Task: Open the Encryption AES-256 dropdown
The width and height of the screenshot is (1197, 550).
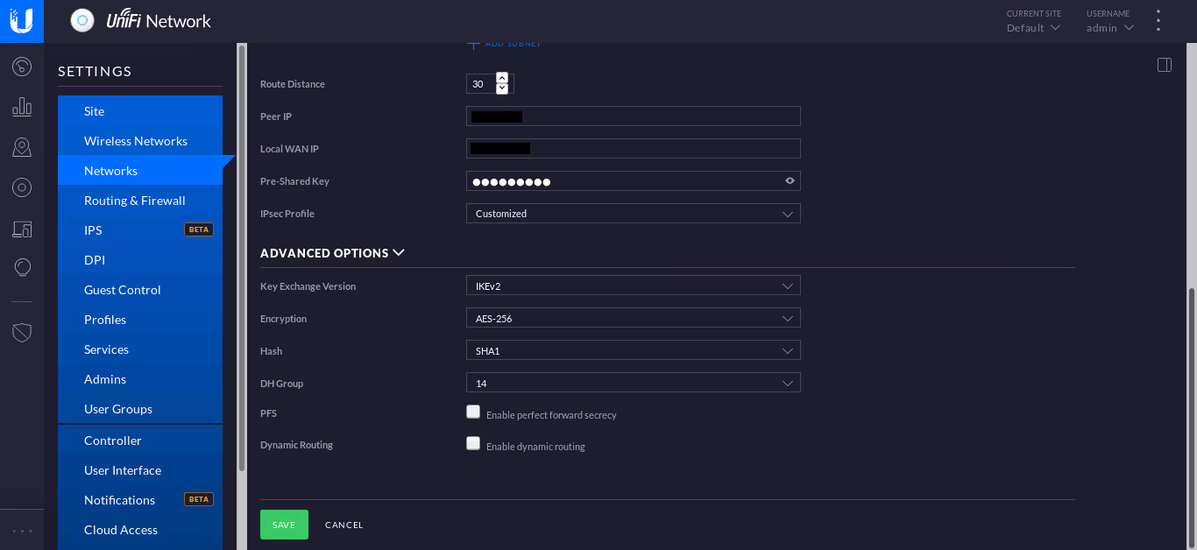Action: pos(633,319)
